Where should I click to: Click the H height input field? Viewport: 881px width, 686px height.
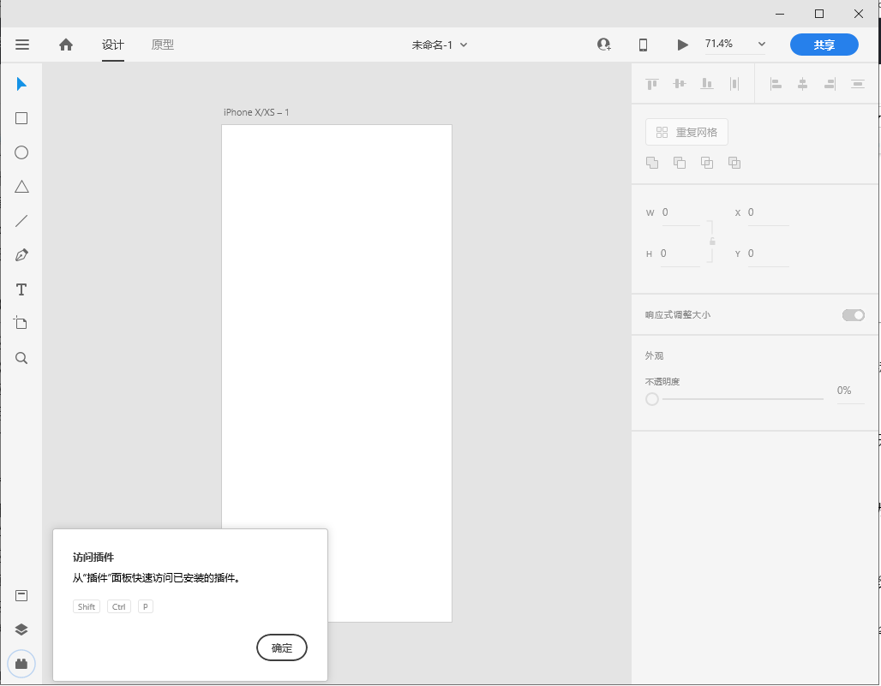point(680,254)
